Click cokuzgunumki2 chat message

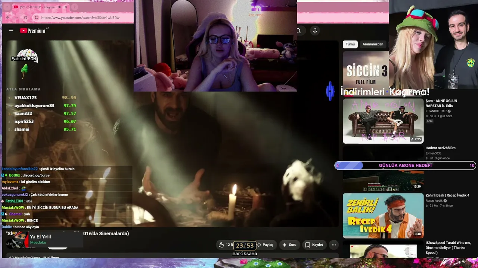35,195
